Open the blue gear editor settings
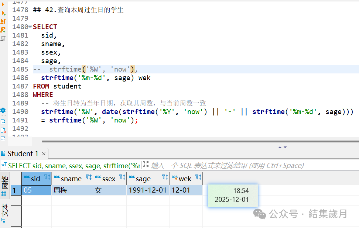This screenshot has height=228, width=359. tap(3, 110)
